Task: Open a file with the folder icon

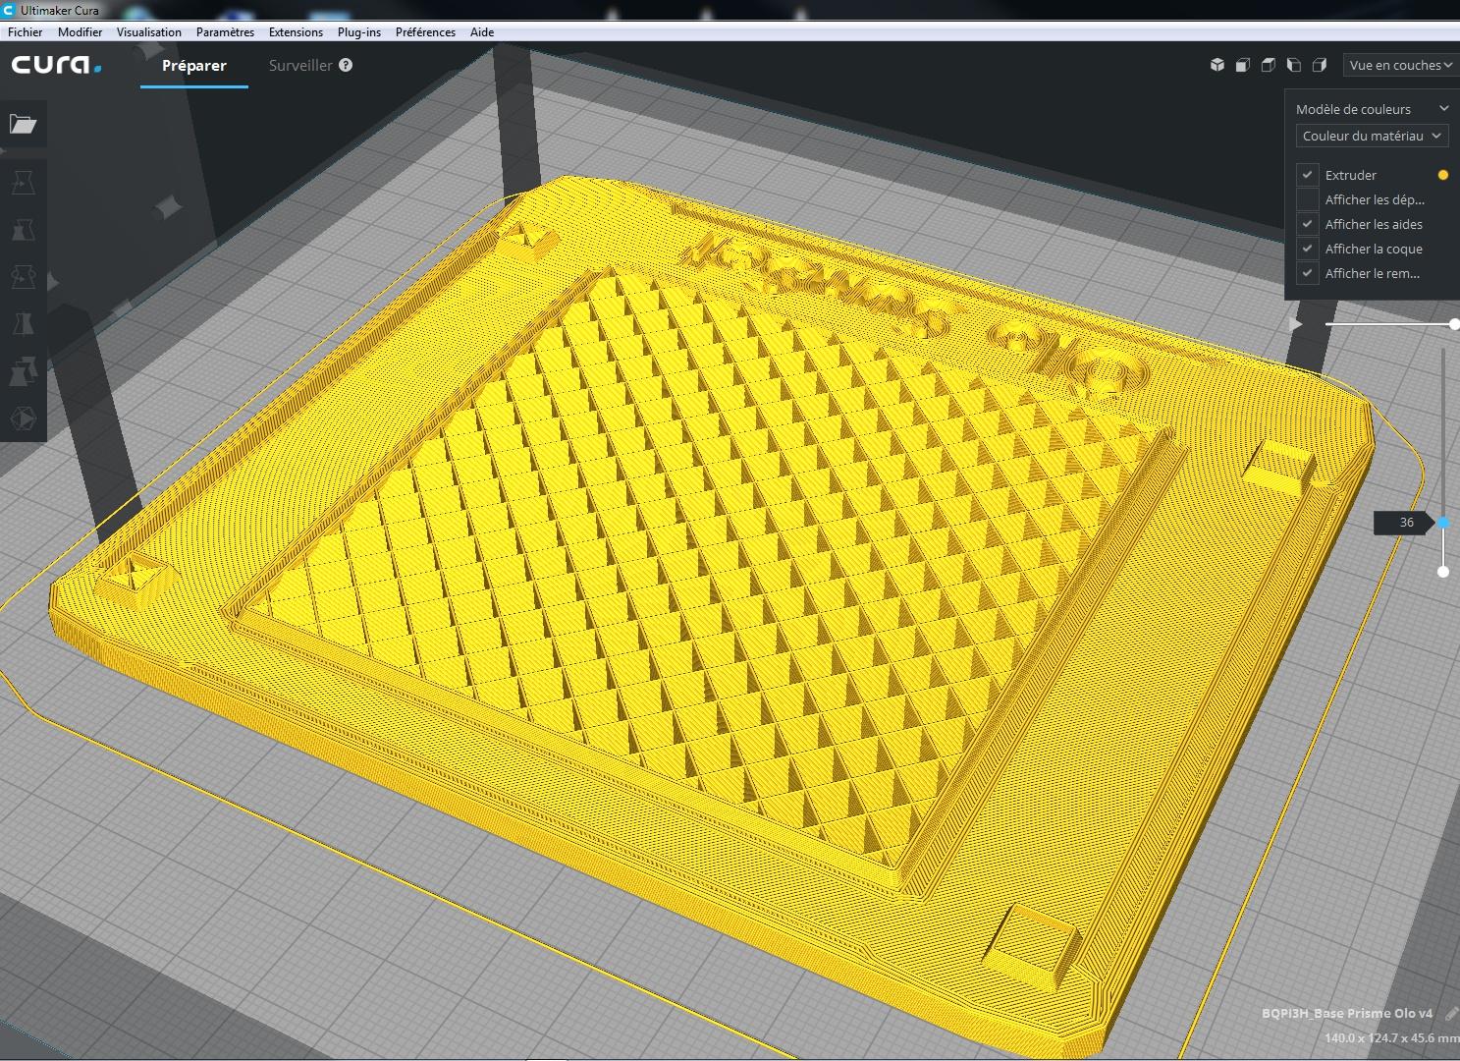Action: coord(23,124)
